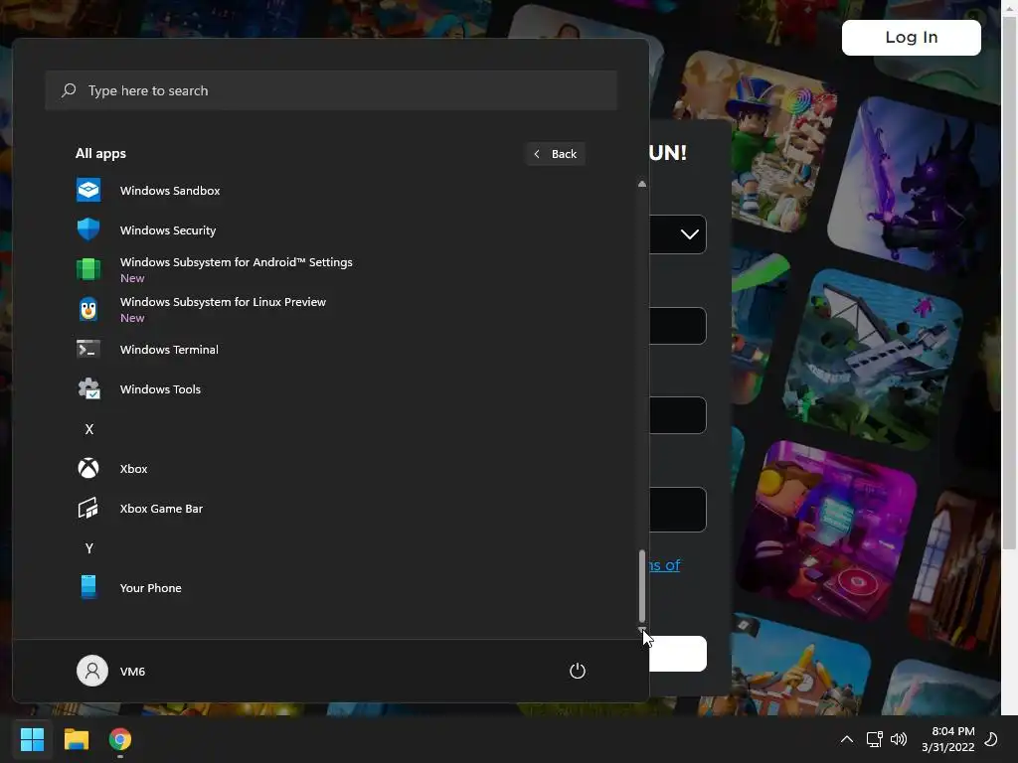The width and height of the screenshot is (1018, 763).
Task: Open the power options icon
Action: [578, 671]
